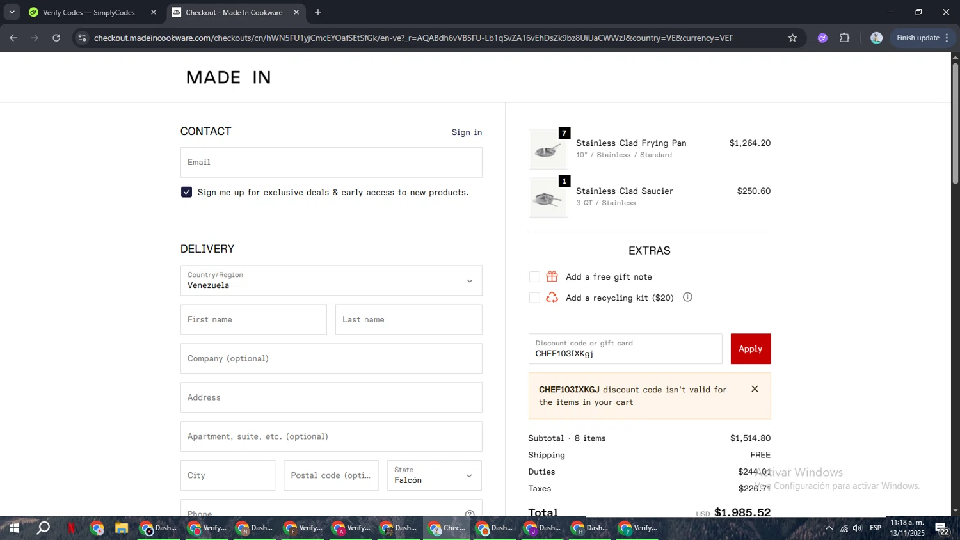
Task: Click Stainless Clad Frying Pan thumbnail
Action: pyautogui.click(x=548, y=150)
